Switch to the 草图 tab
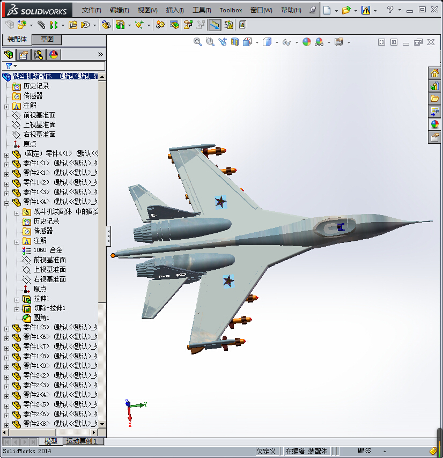Image resolution: width=443 pixels, height=458 pixels. 47,39
